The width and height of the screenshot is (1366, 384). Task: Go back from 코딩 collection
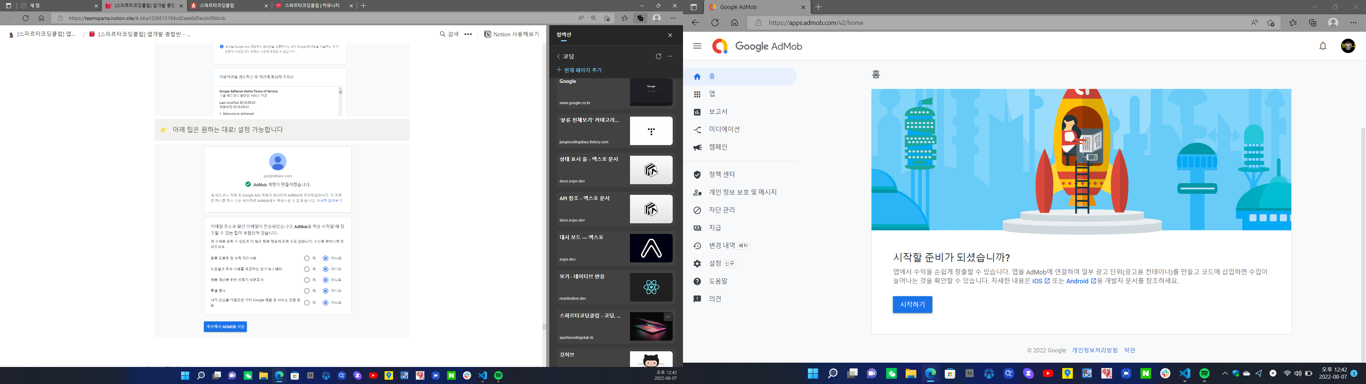558,56
